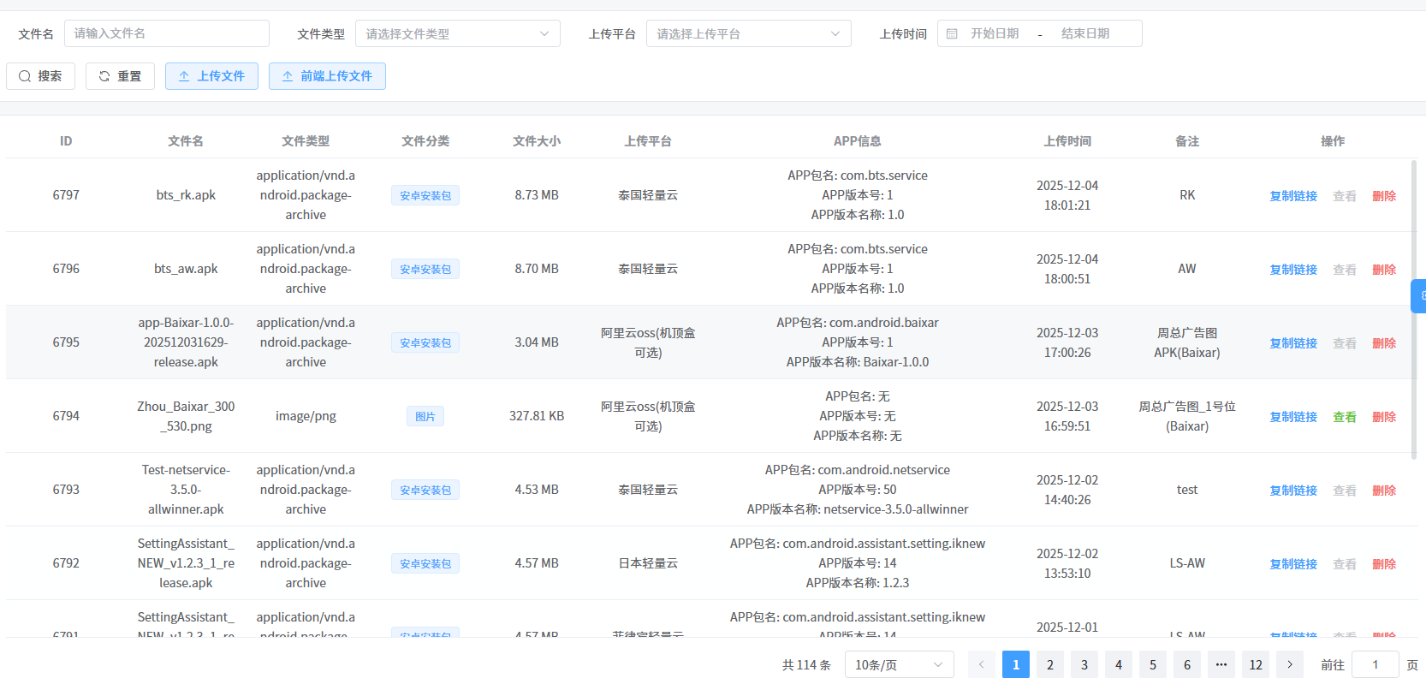Screen dimensions: 1426x690
Task: Click the 文件大小 column header
Action: (537, 141)
